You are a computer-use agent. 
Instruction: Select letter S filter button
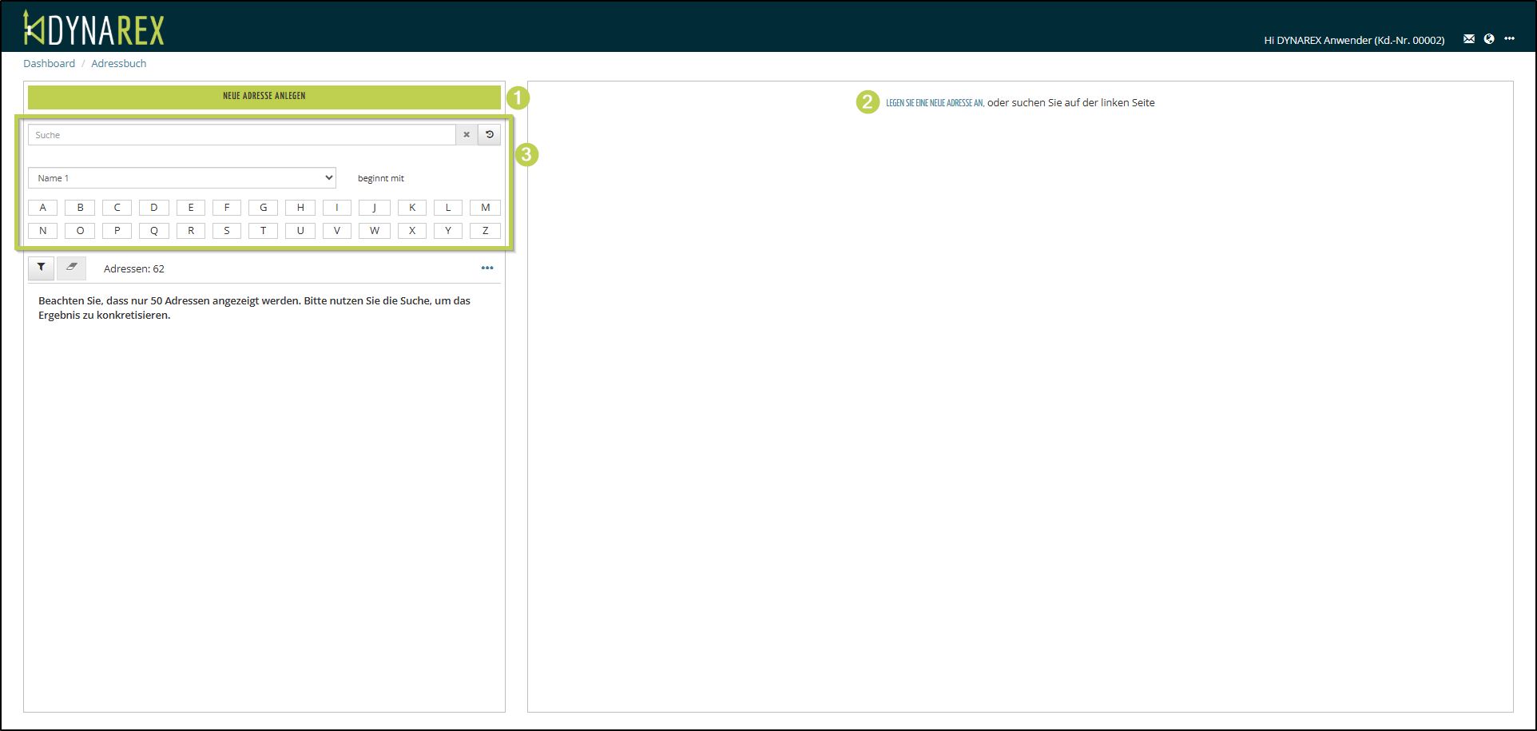pos(227,231)
